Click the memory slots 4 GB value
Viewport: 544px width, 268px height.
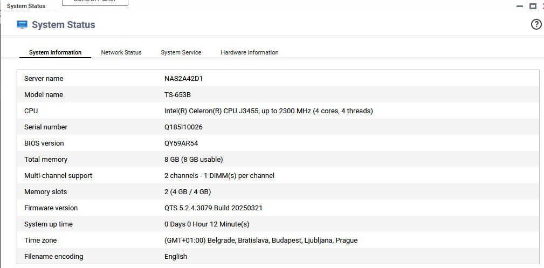tap(187, 192)
